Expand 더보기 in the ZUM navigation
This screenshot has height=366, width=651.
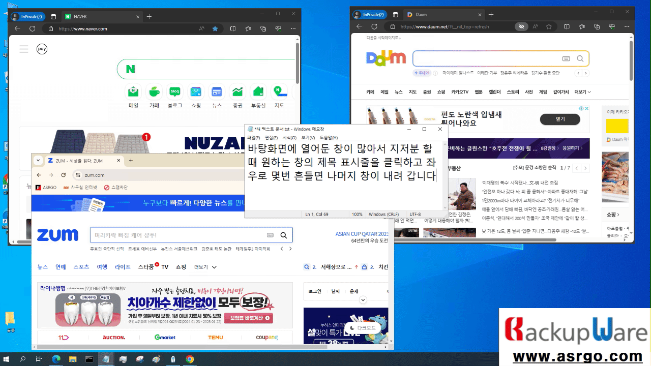pyautogui.click(x=205, y=267)
